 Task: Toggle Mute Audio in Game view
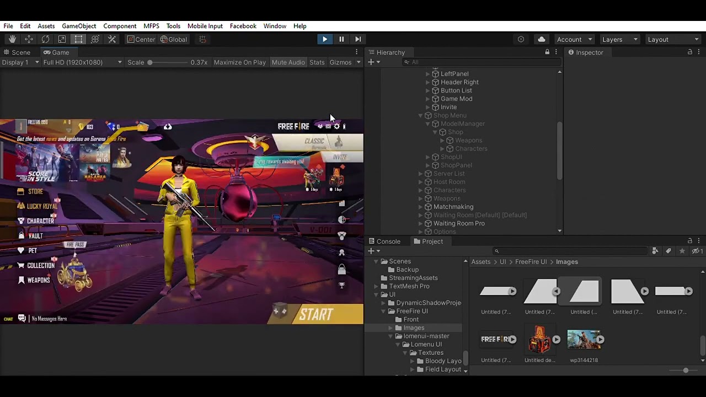pyautogui.click(x=288, y=62)
